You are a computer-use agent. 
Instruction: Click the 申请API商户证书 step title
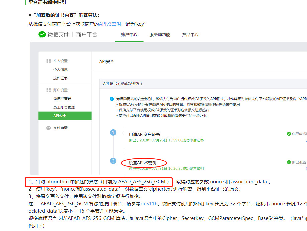click(x=144, y=134)
